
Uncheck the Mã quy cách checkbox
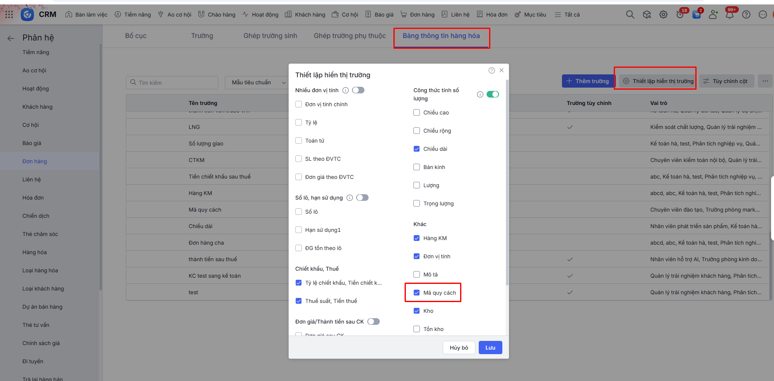pos(417,293)
